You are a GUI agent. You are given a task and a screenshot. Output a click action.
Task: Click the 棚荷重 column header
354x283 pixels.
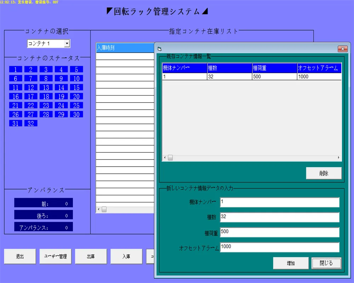(274, 68)
